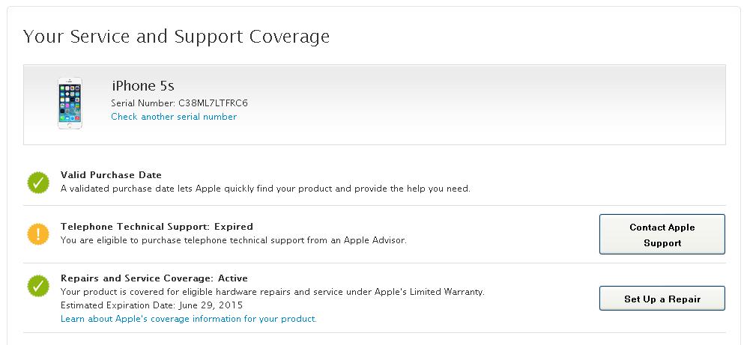This screenshot has width=750, height=345.
Task: Open the Check another serial number link
Action: [x=174, y=117]
